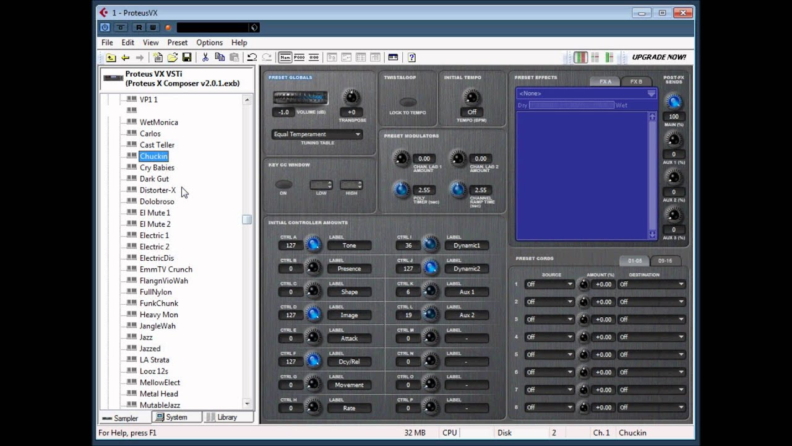Screen dimensions: 792x446
Task: Open the preset effects None dropdown
Action: (586, 94)
